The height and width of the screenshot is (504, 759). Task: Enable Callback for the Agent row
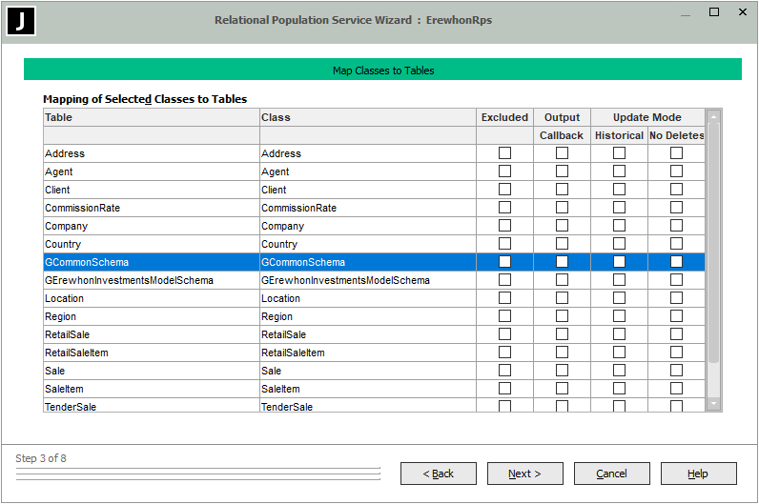(x=562, y=171)
